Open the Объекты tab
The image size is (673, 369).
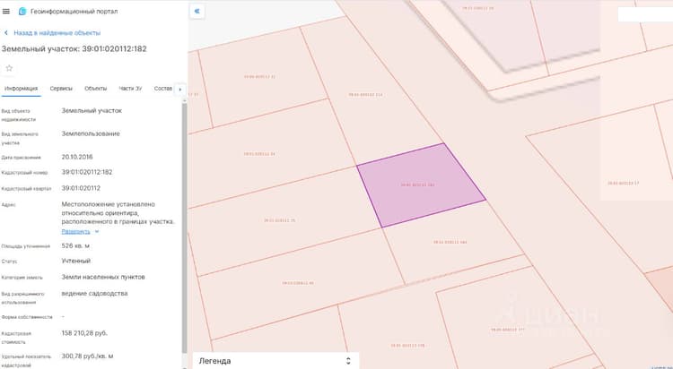95,89
